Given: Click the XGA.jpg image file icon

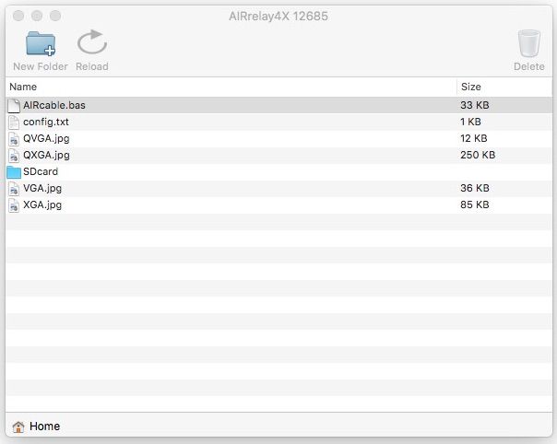Looking at the screenshot, I should 14,205.
